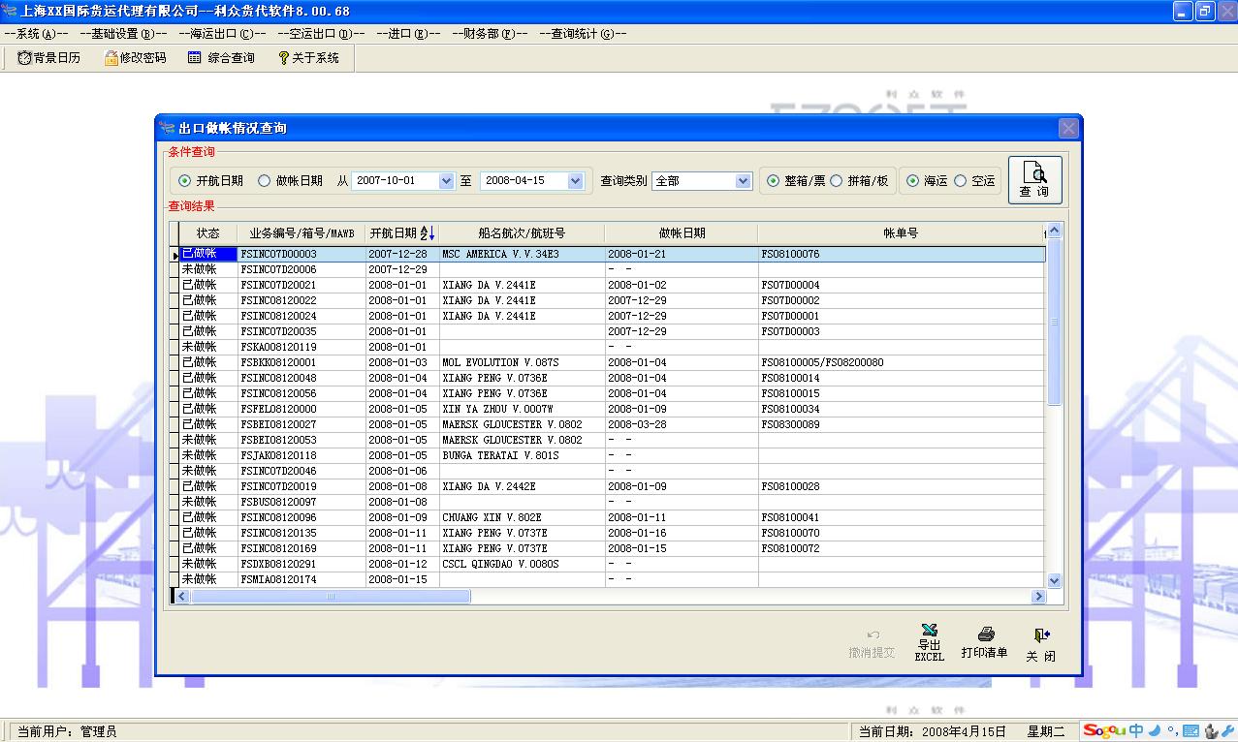This screenshot has height=742, width=1238.
Task: Click vessel cell BUNGA TERATAI V.801S
Action: (x=522, y=455)
